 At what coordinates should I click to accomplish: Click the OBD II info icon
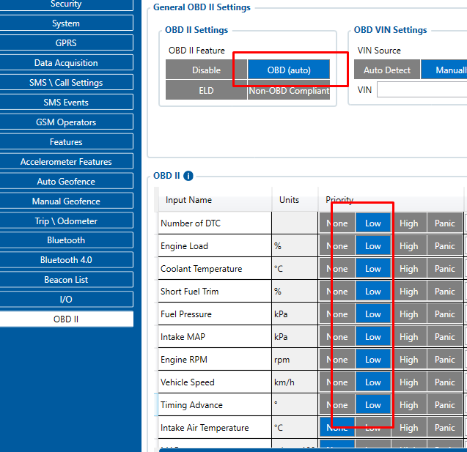coord(188,176)
